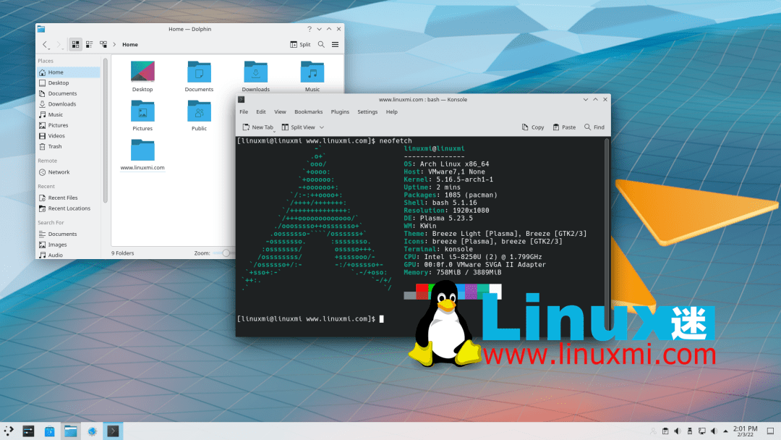Adjust the Zoom slider in Dolphin
The image size is (781, 440).
[224, 253]
